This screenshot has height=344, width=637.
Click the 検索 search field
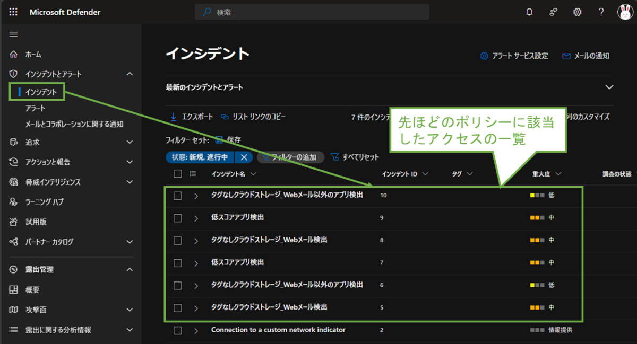312,12
